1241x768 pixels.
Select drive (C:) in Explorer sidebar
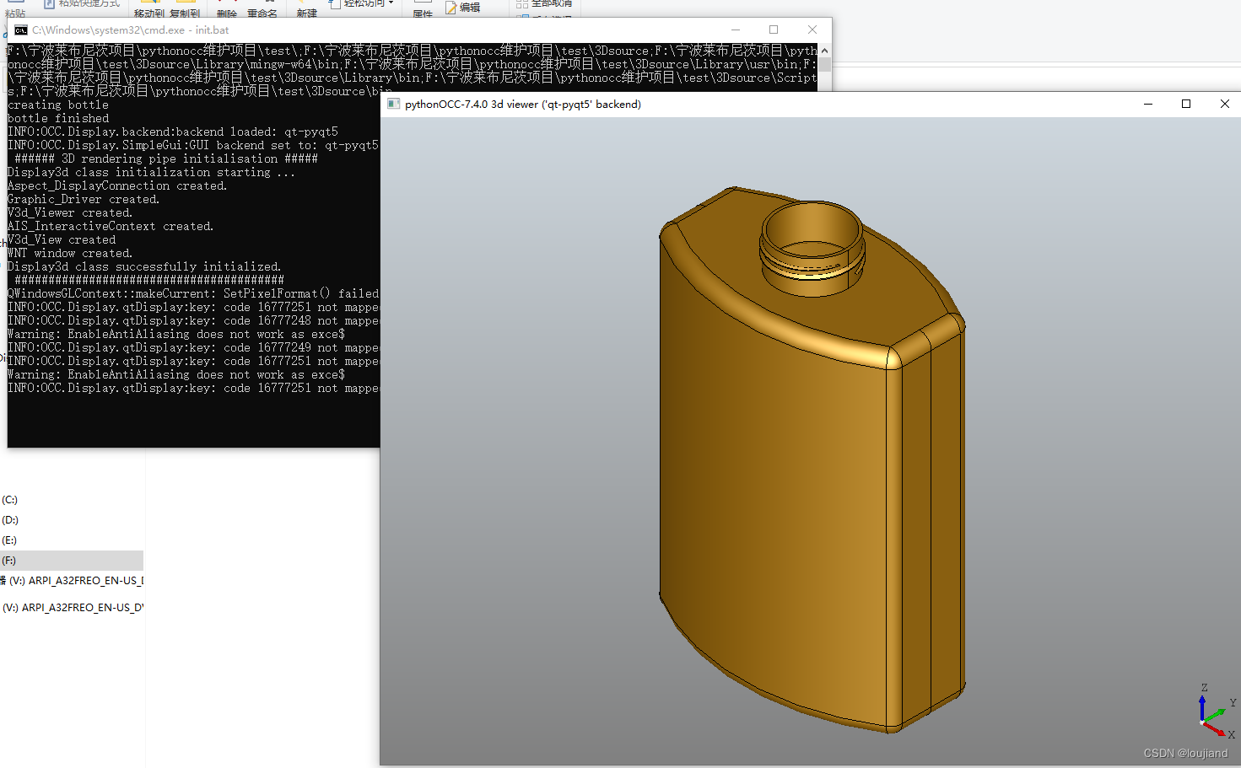pyautogui.click(x=9, y=500)
